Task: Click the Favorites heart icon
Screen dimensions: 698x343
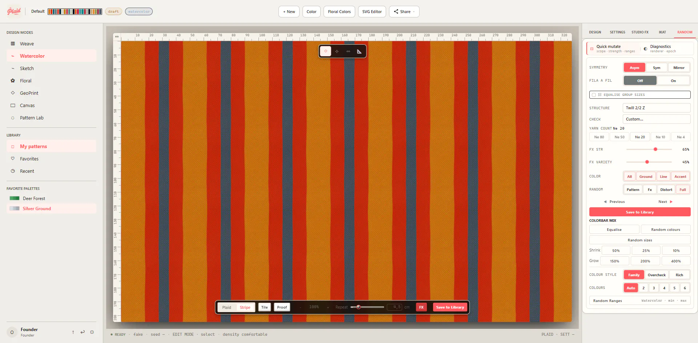Action: [13, 159]
